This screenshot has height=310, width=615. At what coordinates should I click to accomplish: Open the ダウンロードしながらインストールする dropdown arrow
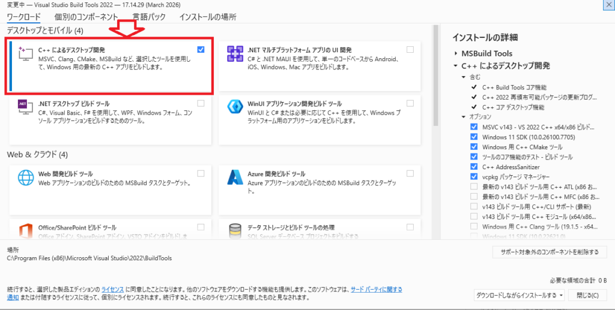[x=561, y=295]
